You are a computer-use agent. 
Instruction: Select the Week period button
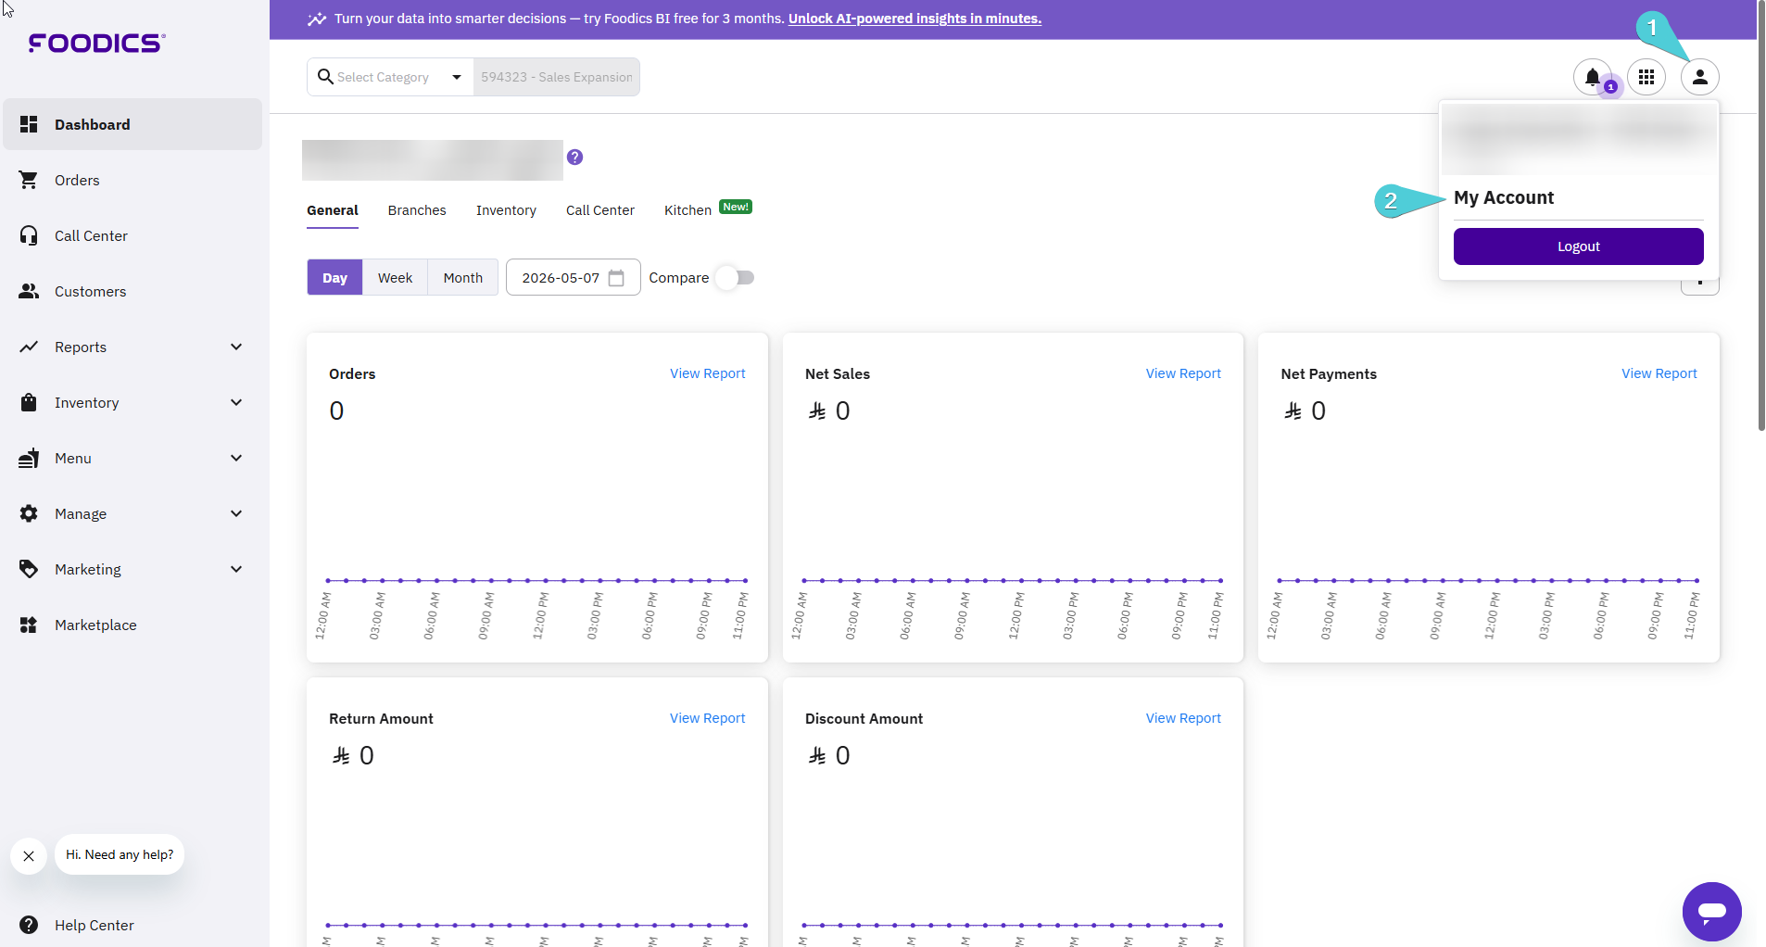(395, 278)
